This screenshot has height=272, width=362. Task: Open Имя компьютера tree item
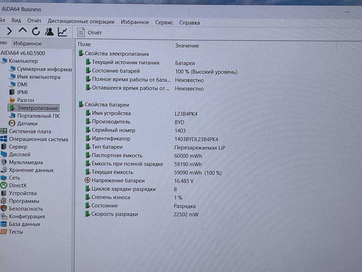pos(35,77)
